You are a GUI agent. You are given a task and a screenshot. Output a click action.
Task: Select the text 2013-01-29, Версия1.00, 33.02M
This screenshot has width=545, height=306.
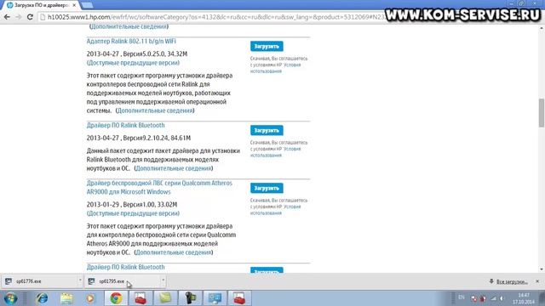(132, 204)
